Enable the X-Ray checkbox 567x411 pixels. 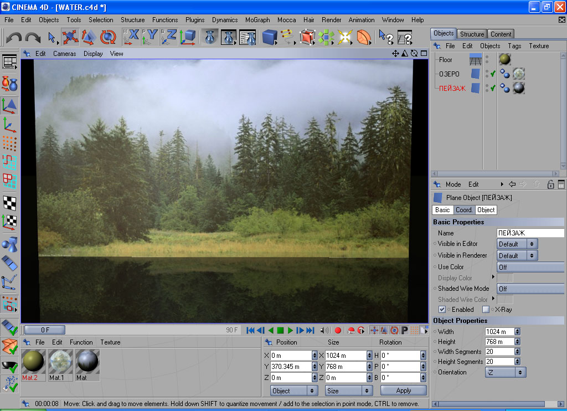point(486,309)
